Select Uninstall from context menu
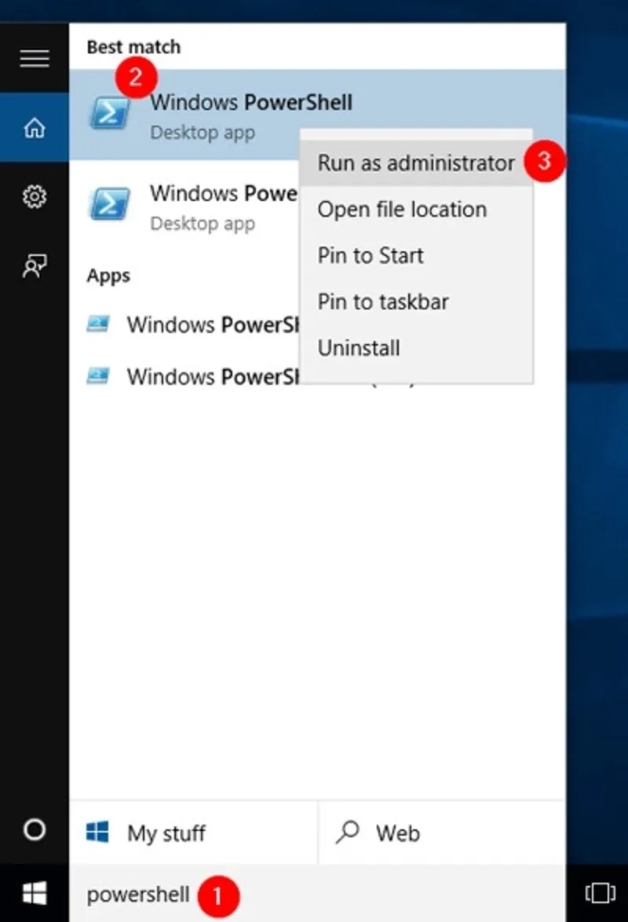This screenshot has width=628, height=922. [416, 347]
